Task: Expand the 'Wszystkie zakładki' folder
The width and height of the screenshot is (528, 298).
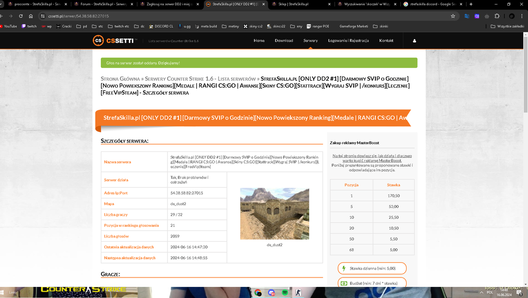Action: 507,26
